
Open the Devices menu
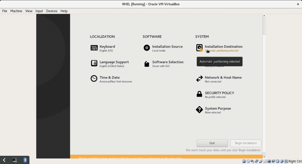point(52,11)
